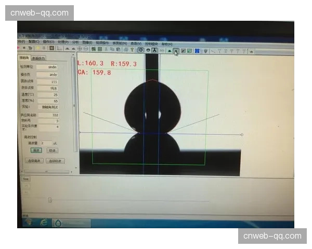Screen dimensions: 312x249
Task: Open the 分析 menu
Action: 75,42
